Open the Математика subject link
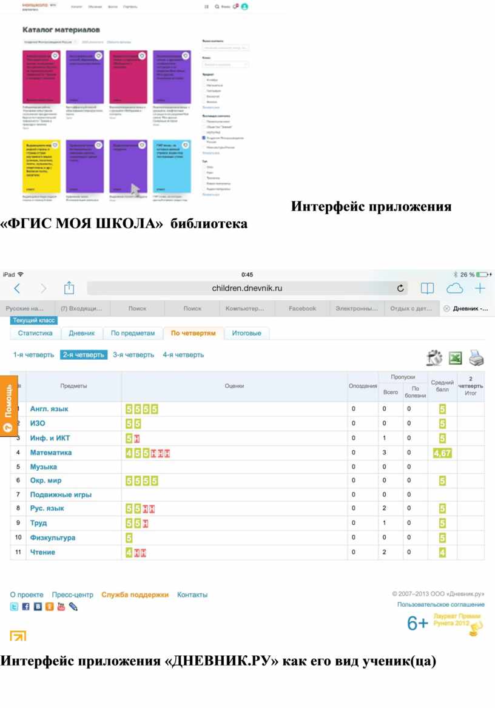This screenshot has width=495, height=708. coord(51,453)
